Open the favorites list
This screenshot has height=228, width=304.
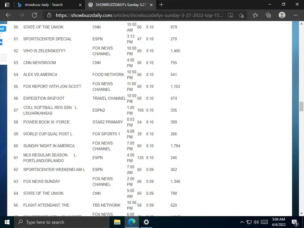tap(255, 15)
